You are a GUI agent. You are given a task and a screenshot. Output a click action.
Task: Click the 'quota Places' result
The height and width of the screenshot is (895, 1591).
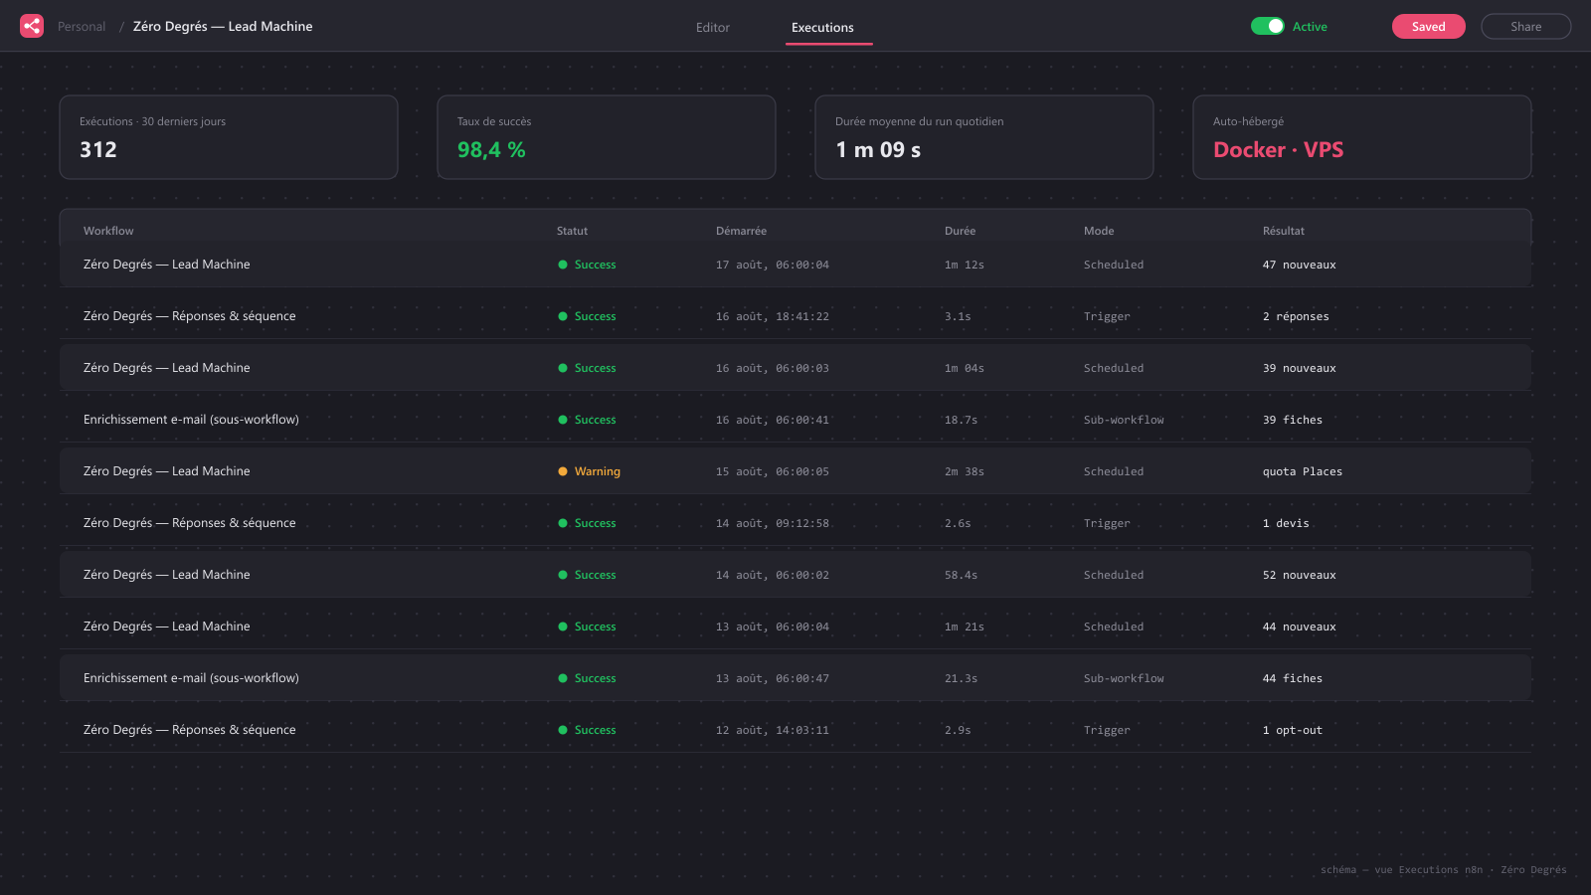coord(1303,471)
